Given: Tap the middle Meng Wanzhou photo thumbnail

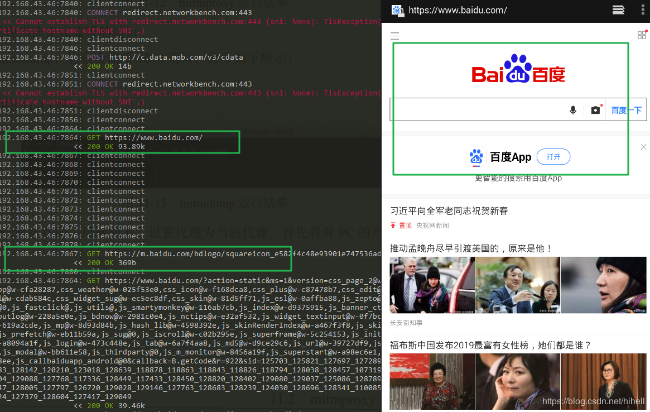Looking at the screenshot, I should (x=518, y=285).
